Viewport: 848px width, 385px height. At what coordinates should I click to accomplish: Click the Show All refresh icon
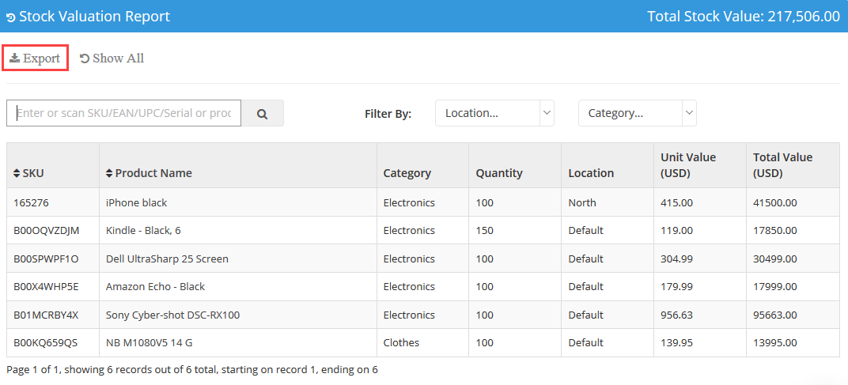85,59
